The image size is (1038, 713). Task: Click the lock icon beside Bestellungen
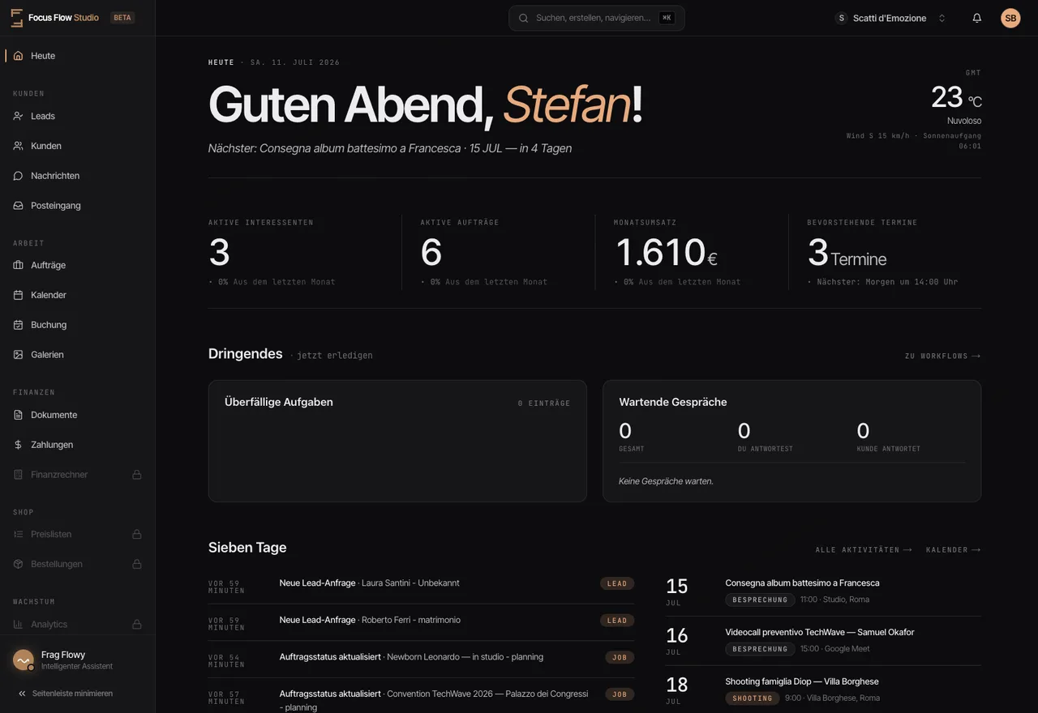(137, 564)
